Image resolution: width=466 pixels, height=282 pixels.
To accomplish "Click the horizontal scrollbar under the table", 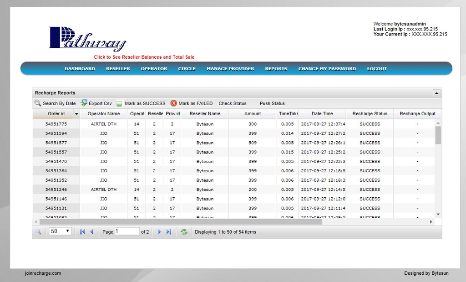I will (182, 222).
